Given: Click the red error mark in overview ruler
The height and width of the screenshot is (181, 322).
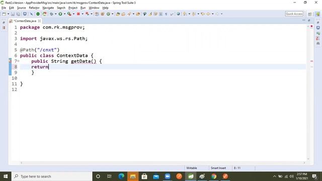Looking at the screenshot, I should (311, 61).
